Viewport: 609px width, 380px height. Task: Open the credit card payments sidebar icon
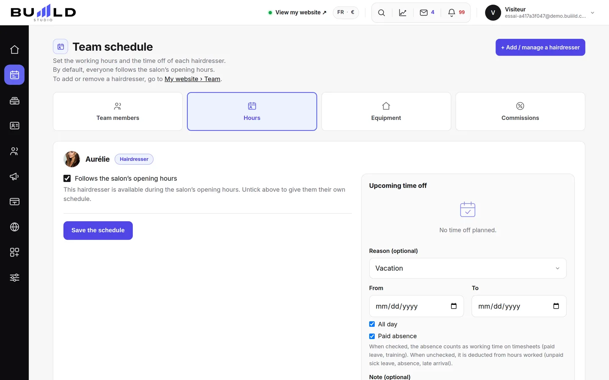(x=14, y=202)
